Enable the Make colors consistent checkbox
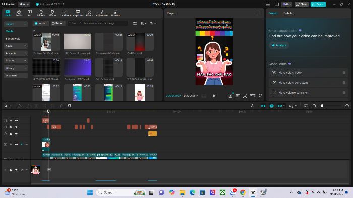Screen dimensions: 353x198 [x=344, y=83]
